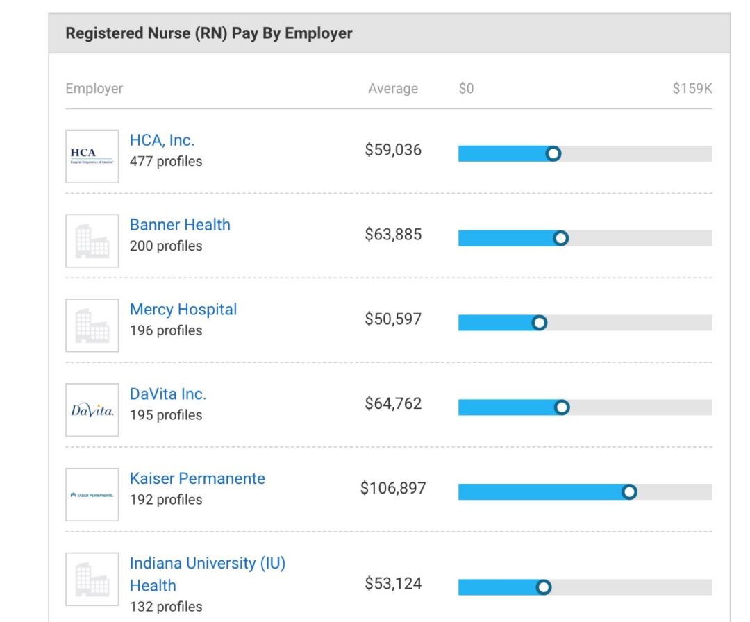The height and width of the screenshot is (622, 750).
Task: Click the $50,597 average salary value
Action: point(393,319)
